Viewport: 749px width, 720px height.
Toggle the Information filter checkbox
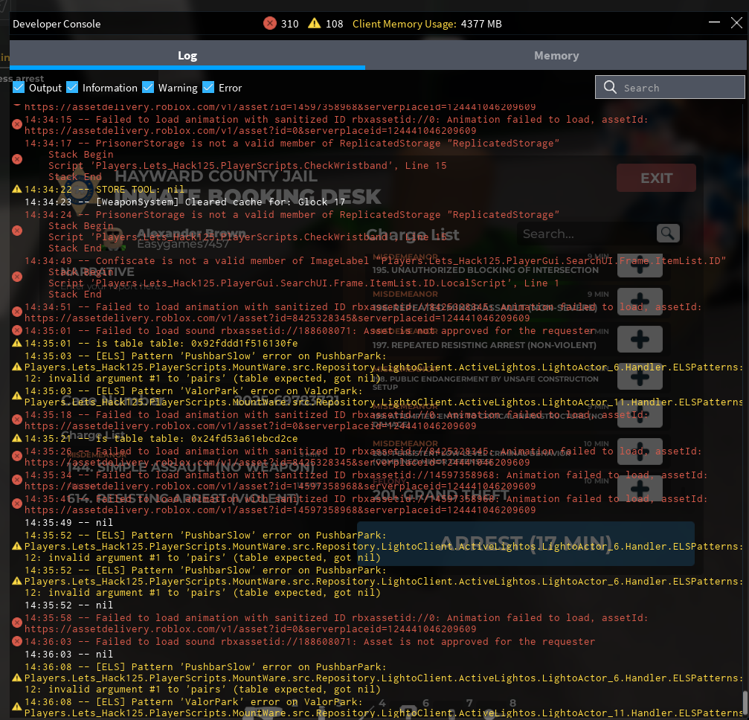point(72,88)
